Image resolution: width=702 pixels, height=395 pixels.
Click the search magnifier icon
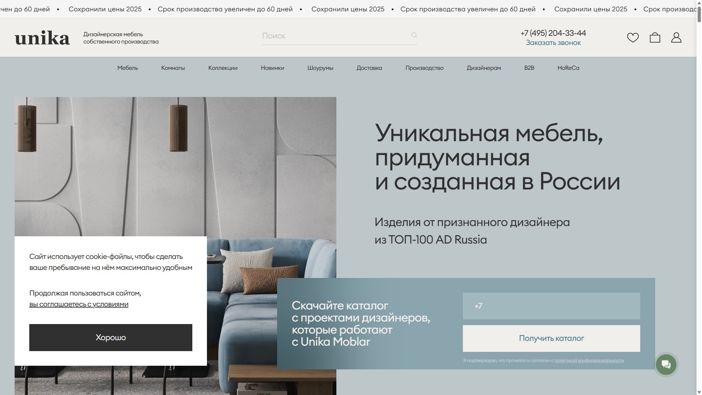pos(414,35)
